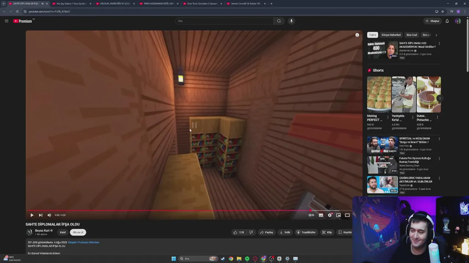469x263 pixels.
Task: Open a new browser tab
Action: coord(272,4)
